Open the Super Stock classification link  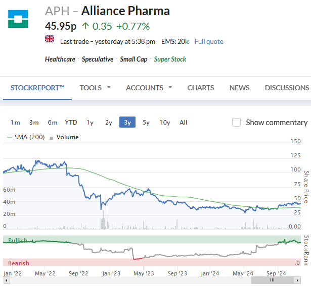(x=170, y=59)
